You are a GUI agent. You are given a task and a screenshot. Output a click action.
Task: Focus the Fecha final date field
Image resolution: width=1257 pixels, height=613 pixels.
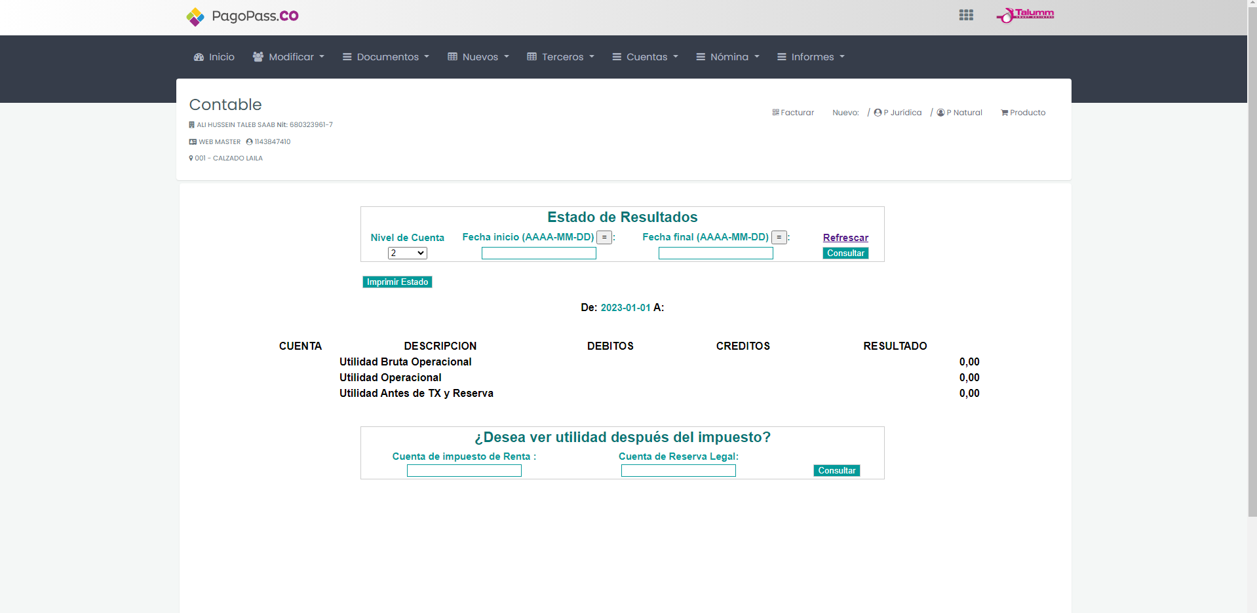(x=716, y=253)
